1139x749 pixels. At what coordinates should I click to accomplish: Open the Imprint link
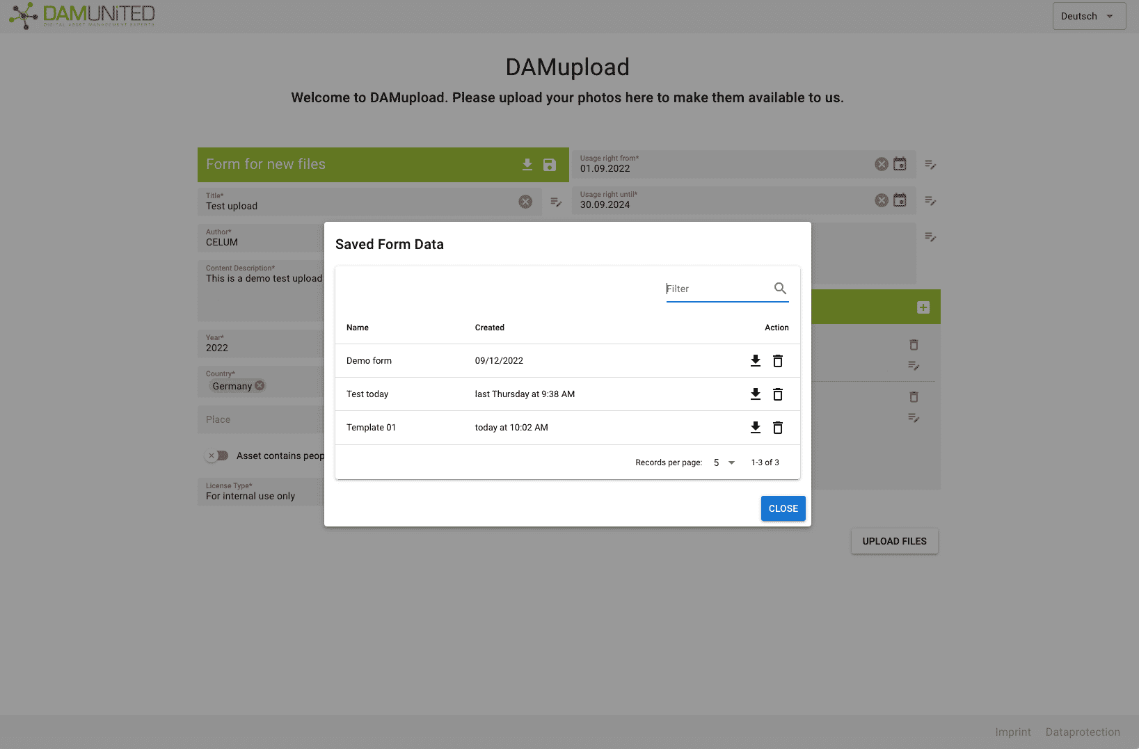(1013, 732)
